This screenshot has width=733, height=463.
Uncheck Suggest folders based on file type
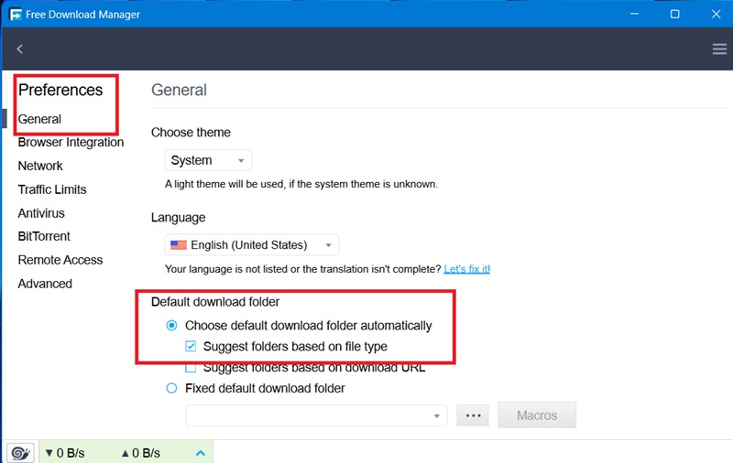tap(191, 346)
